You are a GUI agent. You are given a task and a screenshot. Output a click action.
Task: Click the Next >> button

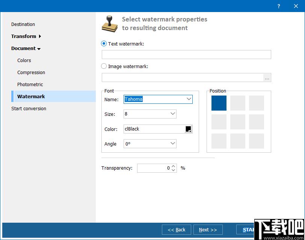[x=208, y=230]
